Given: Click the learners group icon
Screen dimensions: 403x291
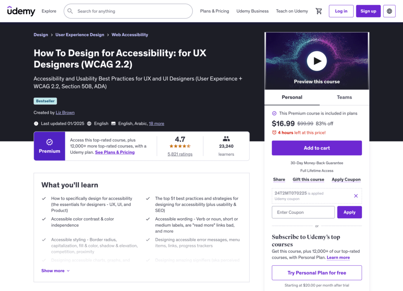Looking at the screenshot, I should [x=226, y=139].
